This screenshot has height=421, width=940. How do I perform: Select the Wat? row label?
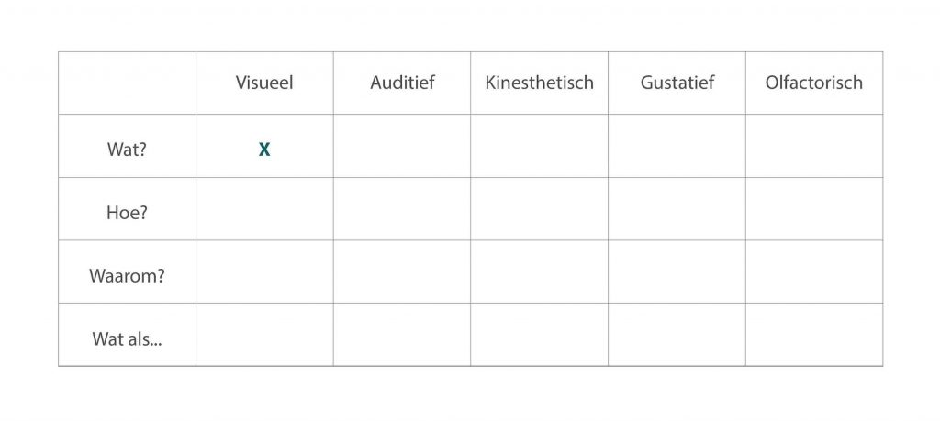pos(127,150)
